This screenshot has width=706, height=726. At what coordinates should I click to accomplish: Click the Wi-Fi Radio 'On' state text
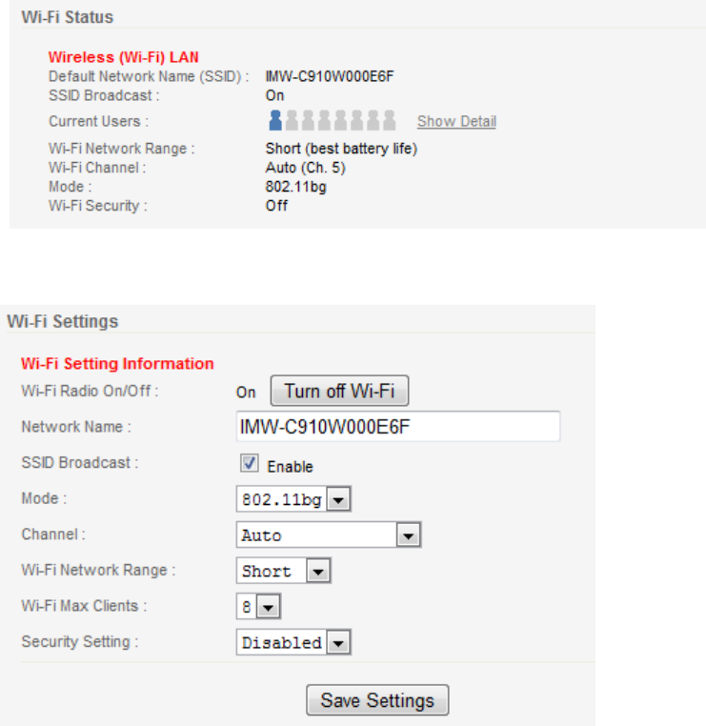tap(246, 393)
